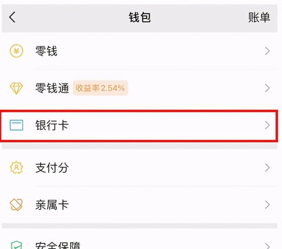Open the 支付分 entry
This screenshot has width=282, height=249.
point(52,168)
